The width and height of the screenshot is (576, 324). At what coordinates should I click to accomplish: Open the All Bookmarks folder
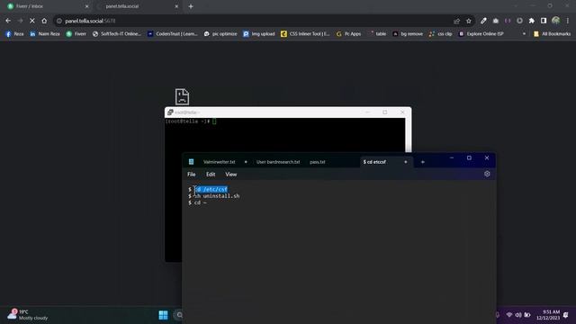pos(552,34)
